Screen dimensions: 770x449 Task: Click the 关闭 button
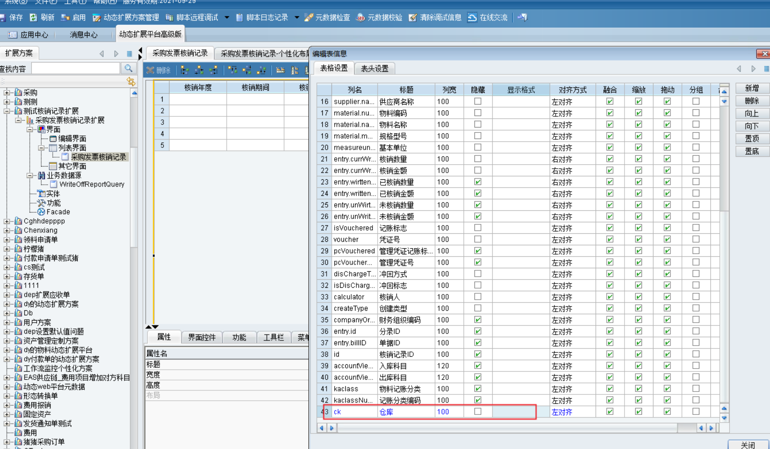pos(748,445)
